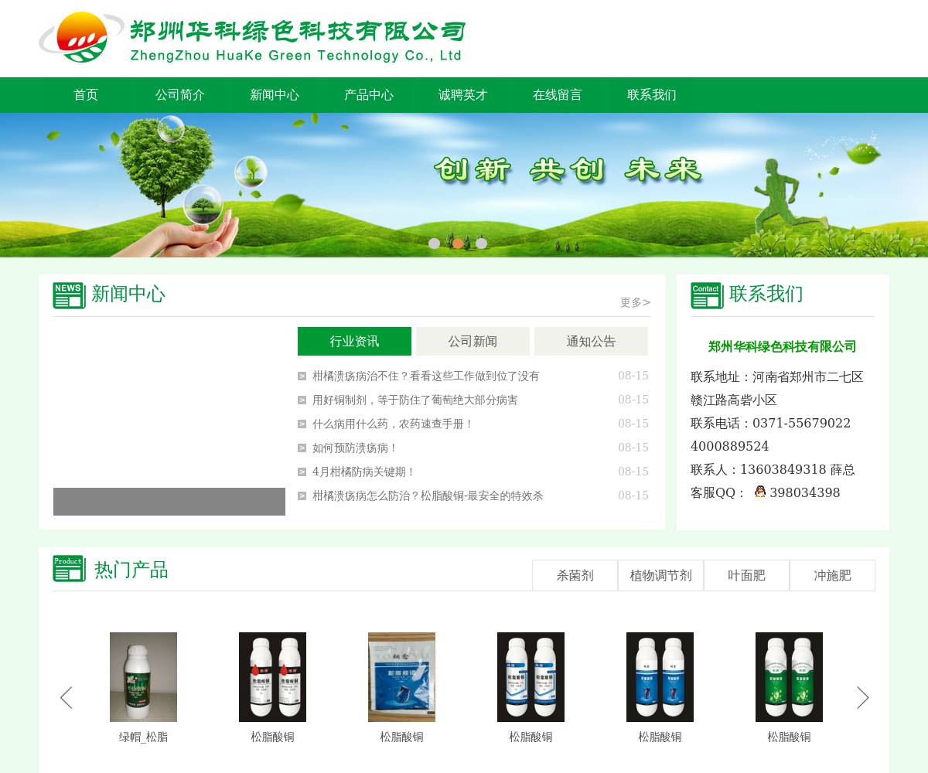Select the third banner slide dot
Image resolution: width=928 pixels, height=773 pixels.
(x=481, y=243)
